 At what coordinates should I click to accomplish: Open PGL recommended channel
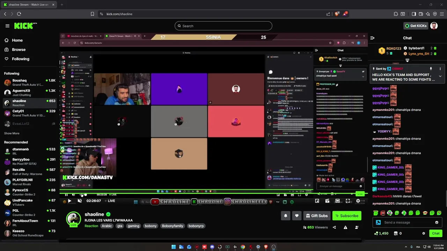(x=30, y=213)
